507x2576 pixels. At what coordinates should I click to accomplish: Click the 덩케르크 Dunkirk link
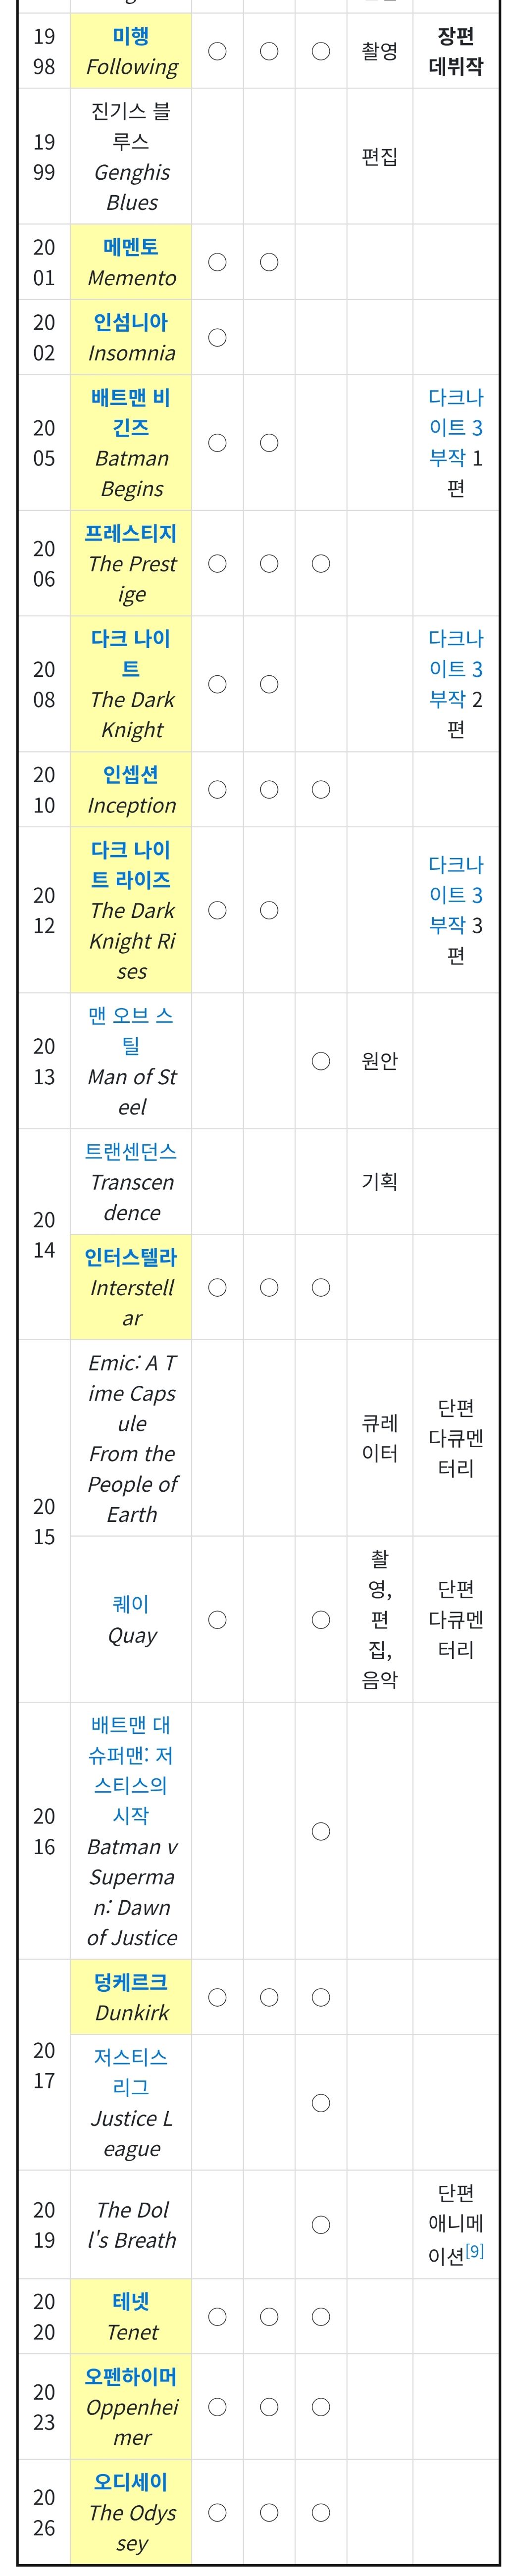click(x=131, y=1981)
